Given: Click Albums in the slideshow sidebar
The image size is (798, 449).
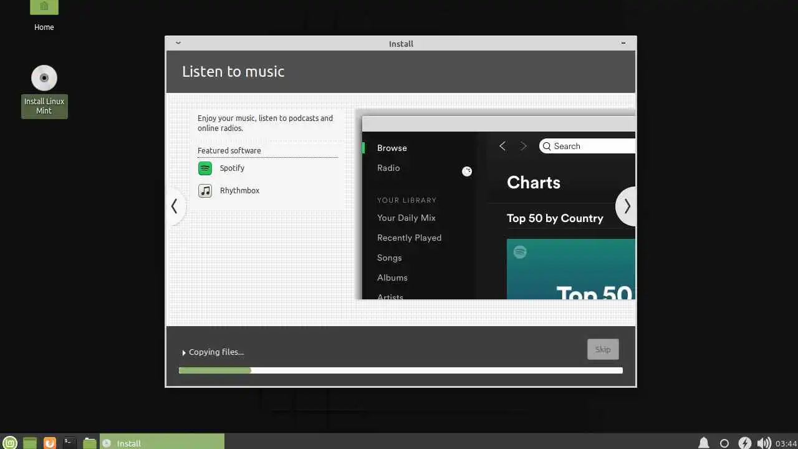Looking at the screenshot, I should tap(392, 278).
